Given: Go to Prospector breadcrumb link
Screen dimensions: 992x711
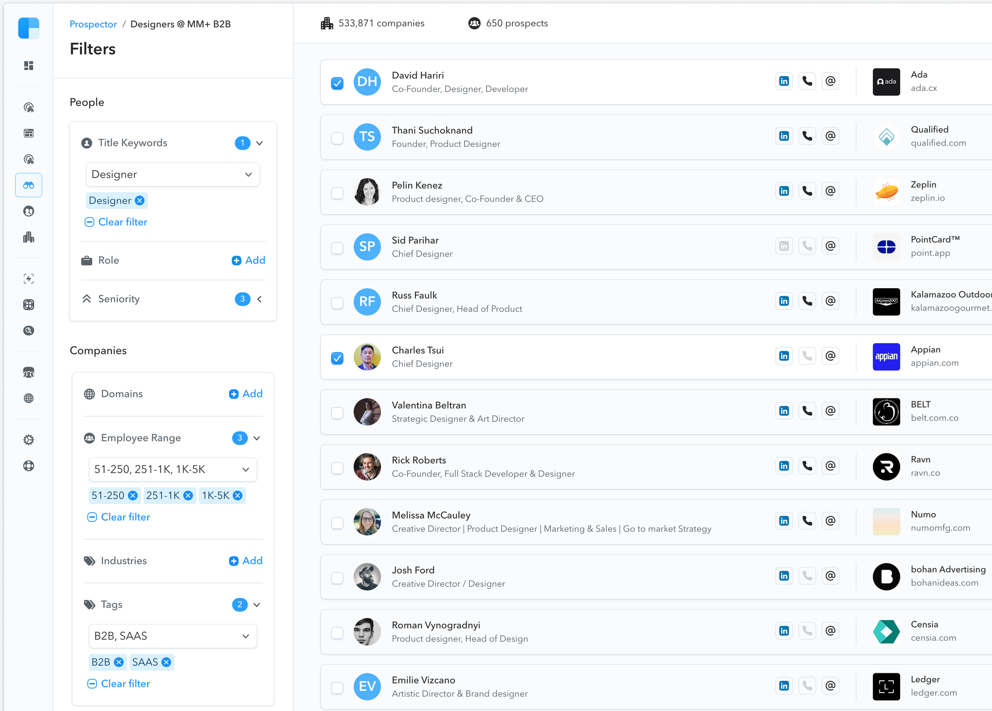Looking at the screenshot, I should pos(93,24).
